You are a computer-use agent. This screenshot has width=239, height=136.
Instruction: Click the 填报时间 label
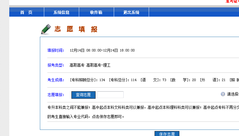tap(56, 50)
